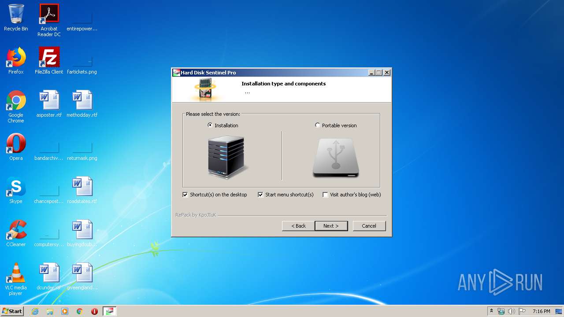The image size is (564, 317).
Task: Select the CCleaner desktop shortcut
Action: (16, 233)
